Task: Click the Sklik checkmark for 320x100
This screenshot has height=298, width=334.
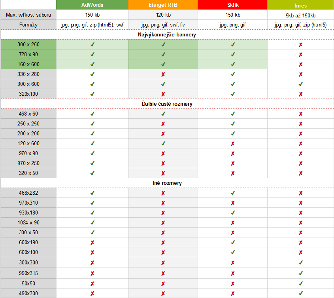Action: click(233, 94)
